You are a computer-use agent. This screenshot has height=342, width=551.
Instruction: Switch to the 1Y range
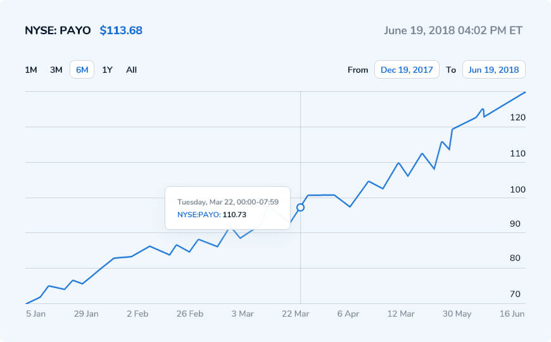108,70
